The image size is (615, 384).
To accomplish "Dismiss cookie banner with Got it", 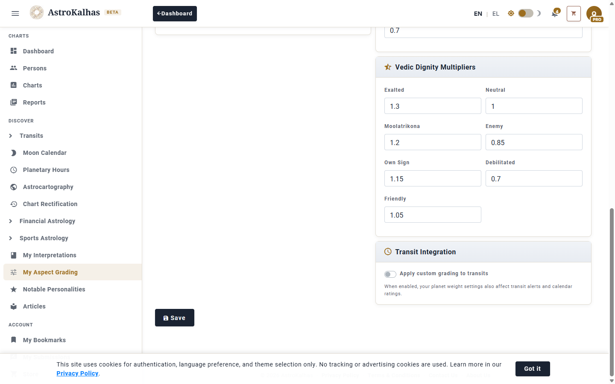I will click(532, 369).
